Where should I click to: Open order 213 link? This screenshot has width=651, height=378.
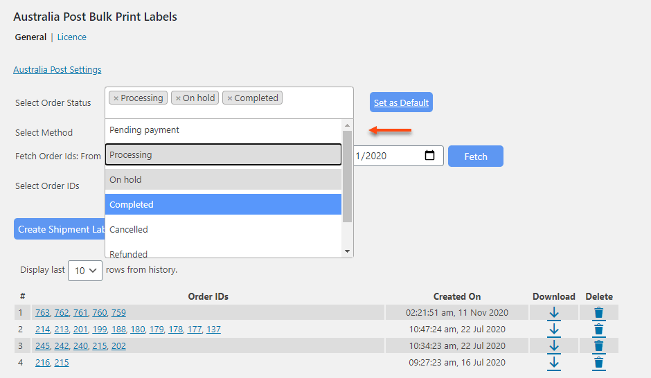coord(62,330)
